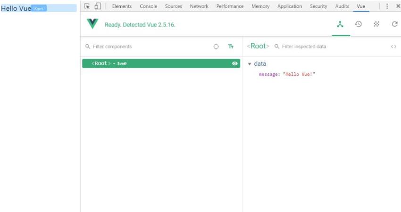401x212 pixels.
Task: Open the DevTools three-dot menu
Action: pos(387,6)
